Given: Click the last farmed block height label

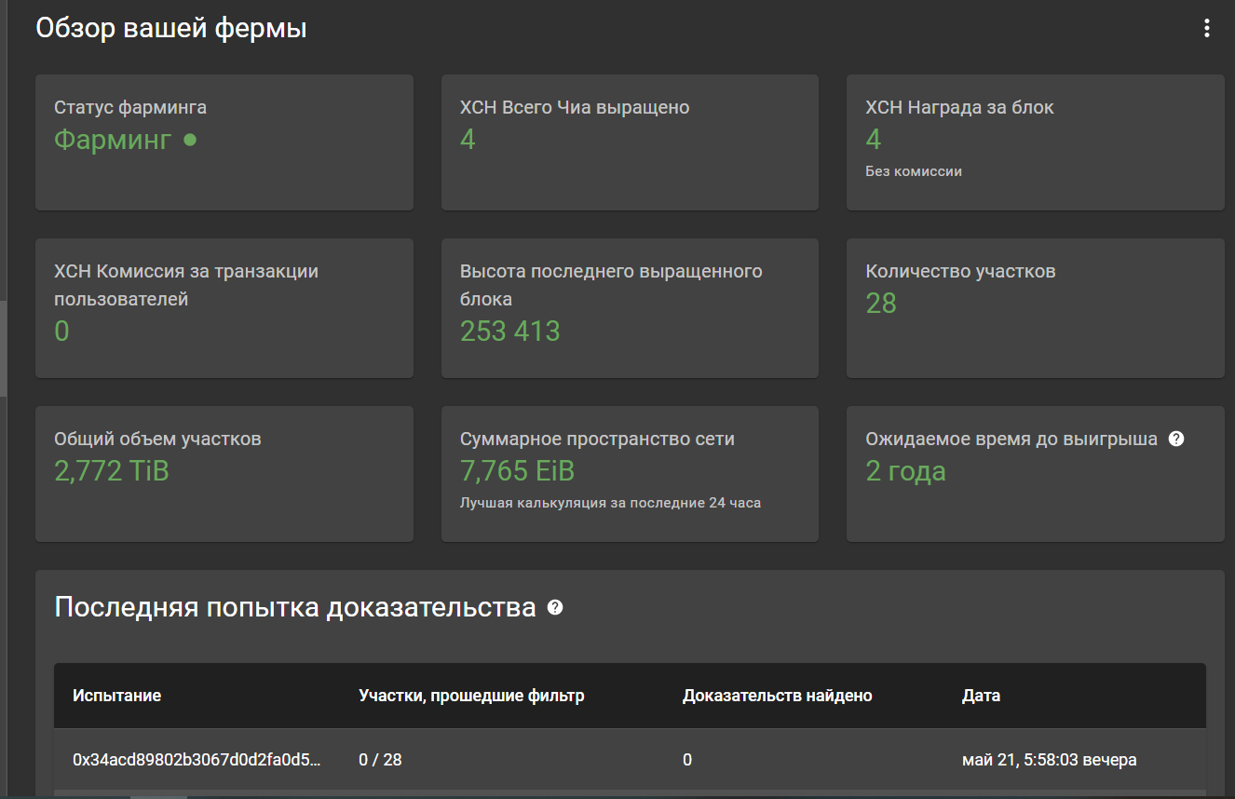Looking at the screenshot, I should [x=611, y=285].
